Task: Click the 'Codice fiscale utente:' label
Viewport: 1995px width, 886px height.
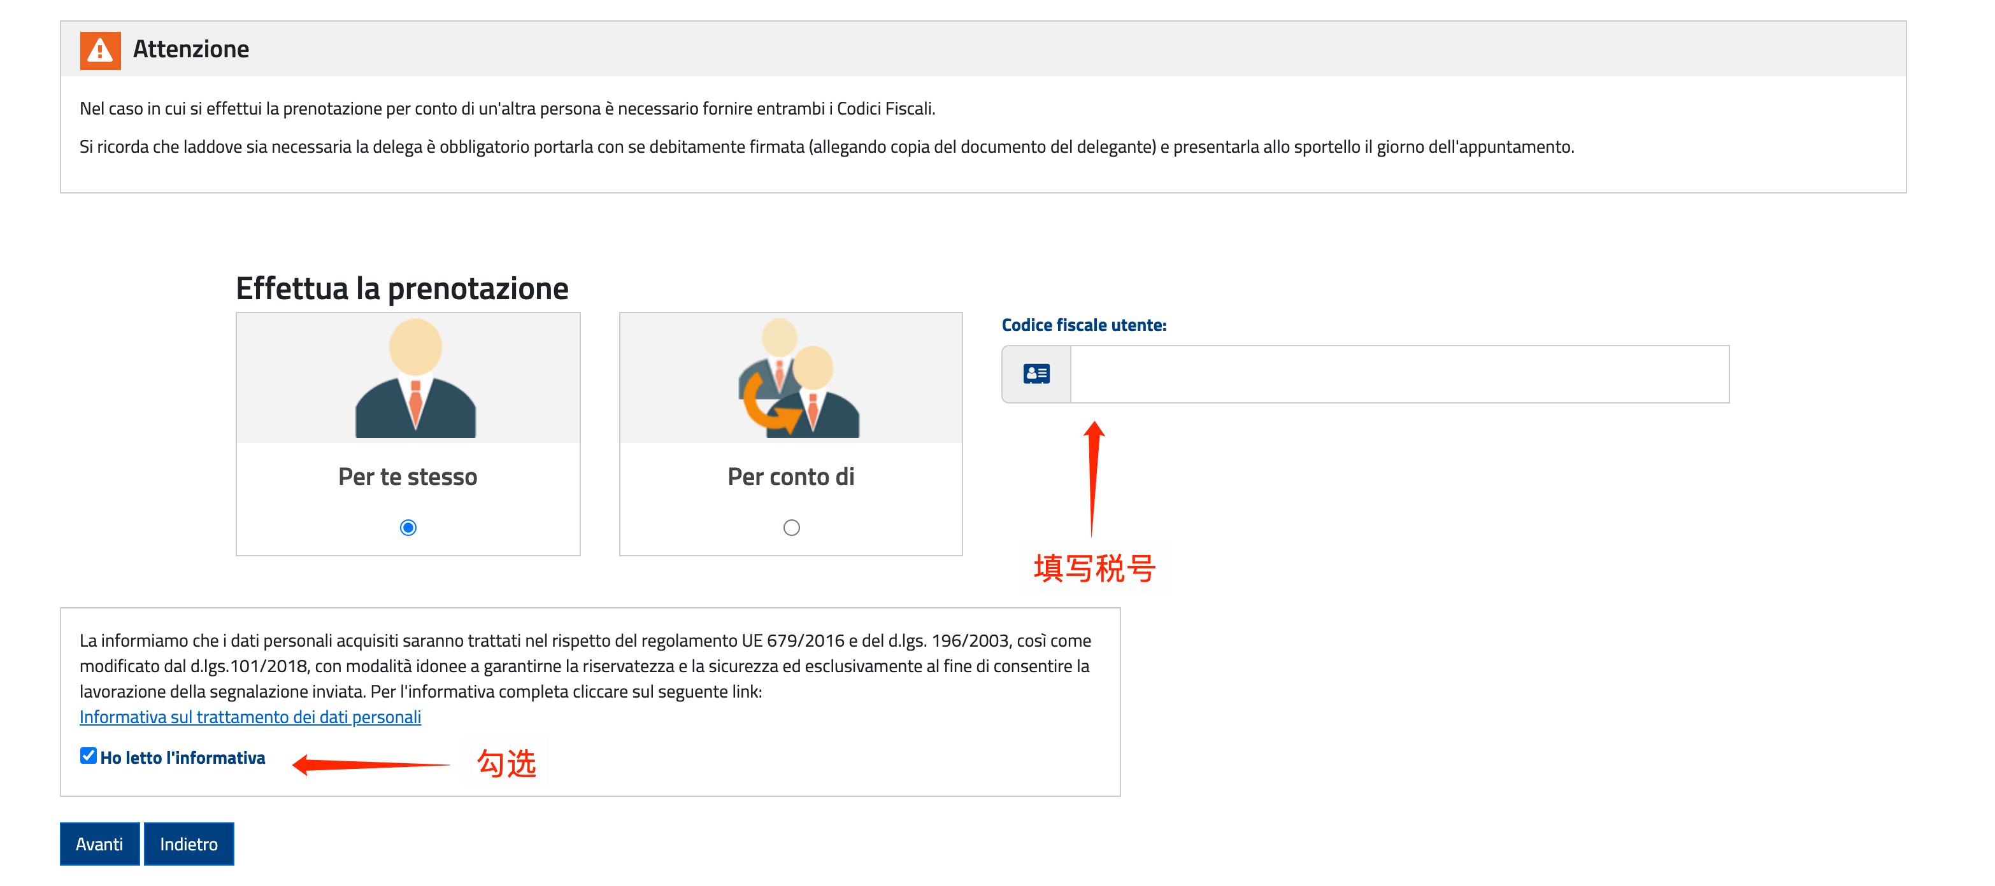Action: (1084, 325)
